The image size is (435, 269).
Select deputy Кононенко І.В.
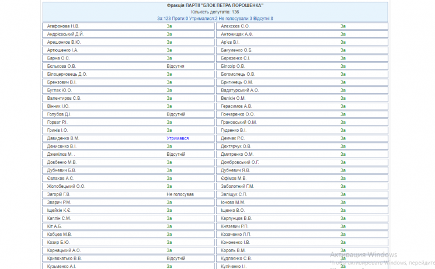tap(235, 243)
